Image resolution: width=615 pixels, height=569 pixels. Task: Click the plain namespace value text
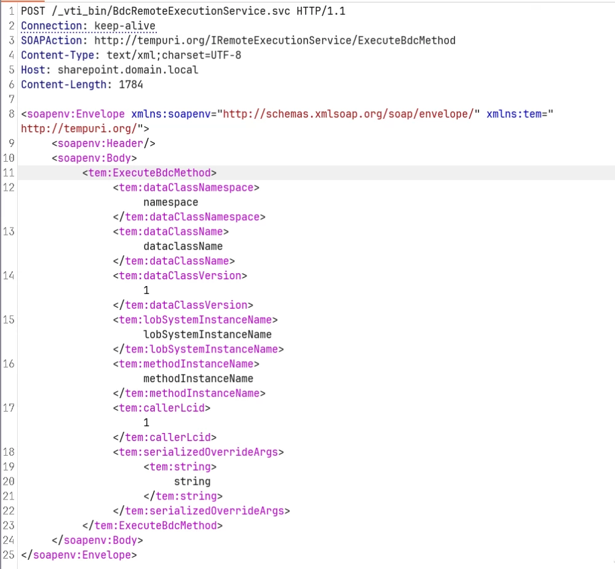(x=171, y=202)
